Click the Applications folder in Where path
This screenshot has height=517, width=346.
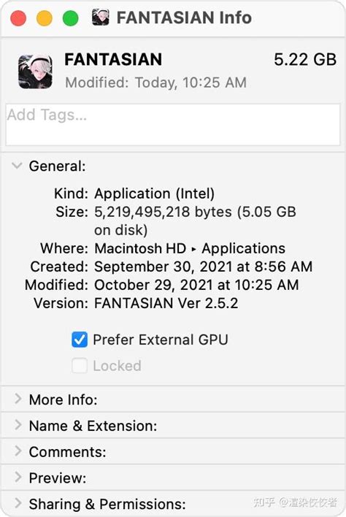click(x=244, y=248)
